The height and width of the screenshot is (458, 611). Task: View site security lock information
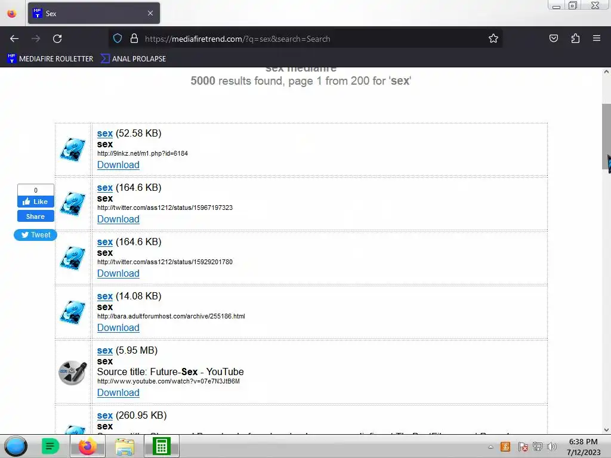(134, 39)
